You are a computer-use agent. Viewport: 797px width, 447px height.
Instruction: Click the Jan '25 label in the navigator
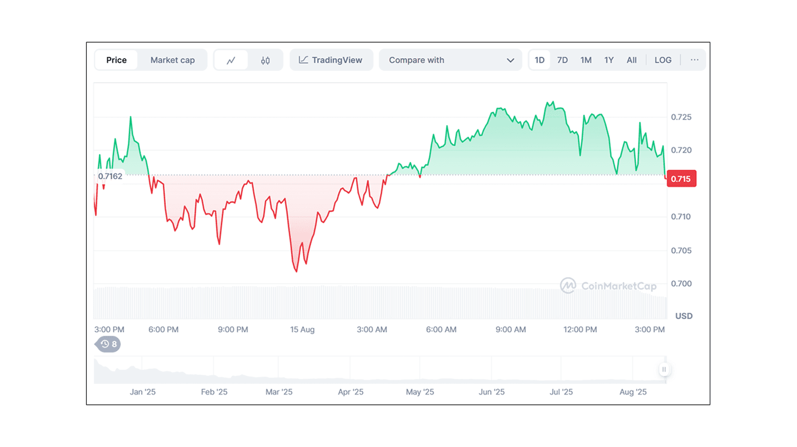(x=143, y=392)
